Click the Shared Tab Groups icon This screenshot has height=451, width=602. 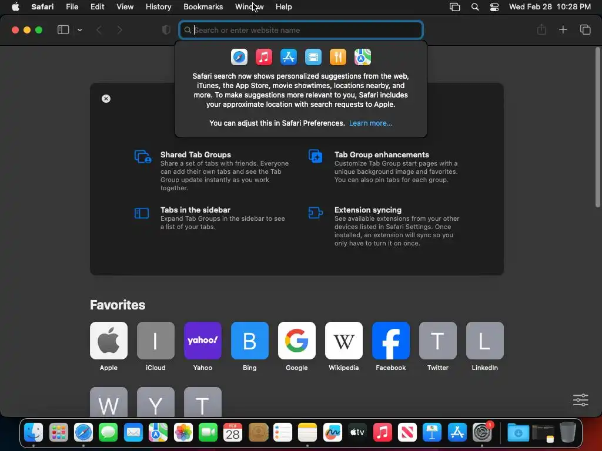[x=143, y=156]
